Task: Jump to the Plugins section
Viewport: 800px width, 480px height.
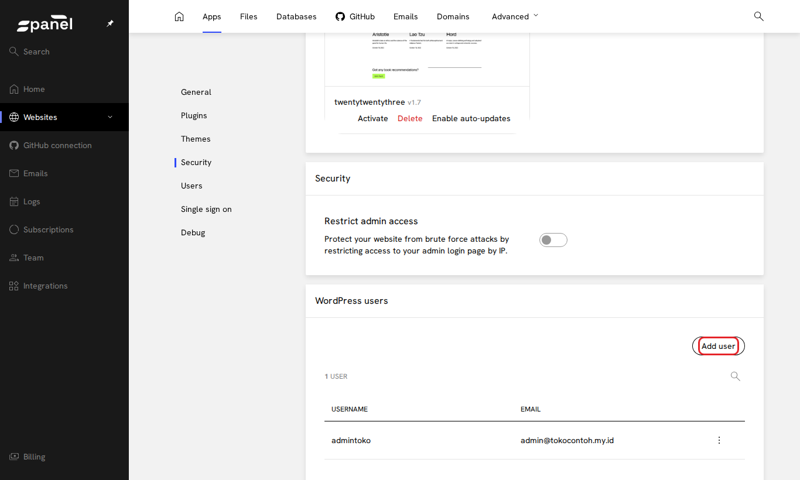Action: (194, 115)
